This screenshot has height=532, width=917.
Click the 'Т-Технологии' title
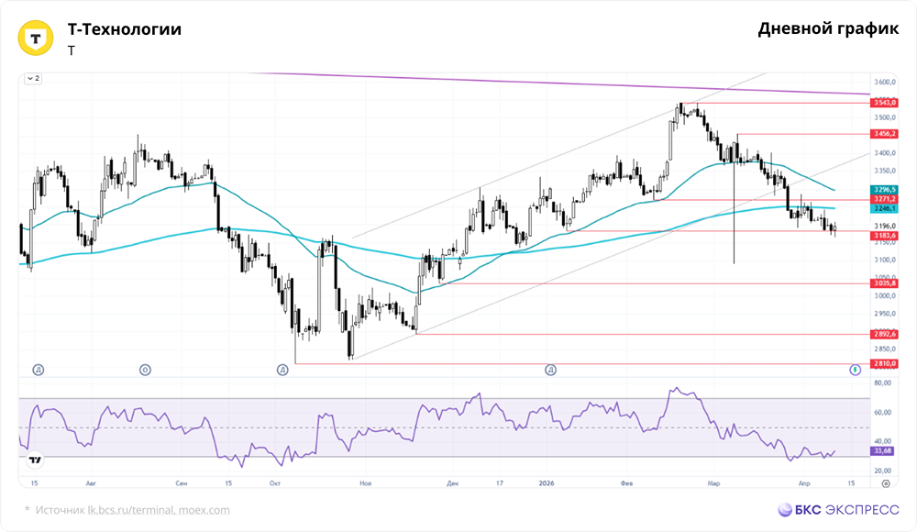click(x=125, y=29)
